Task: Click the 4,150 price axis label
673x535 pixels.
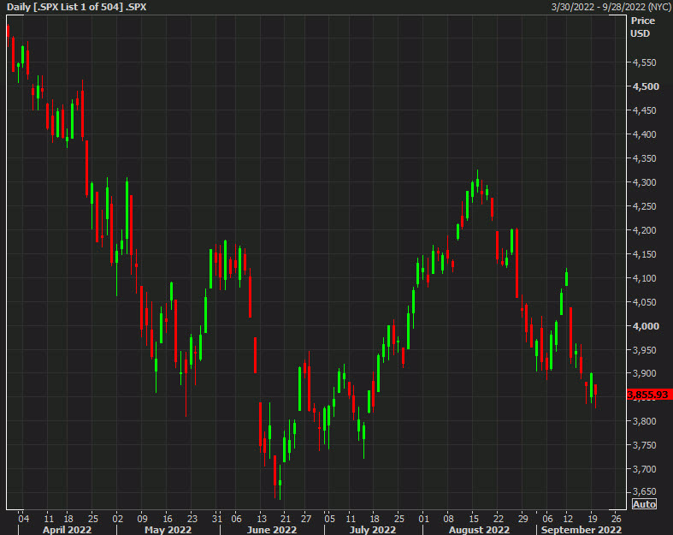Action: [644, 254]
